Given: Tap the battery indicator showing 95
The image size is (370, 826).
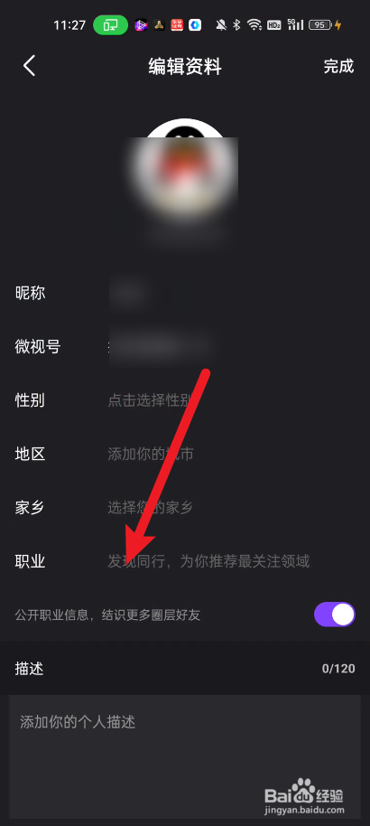Looking at the screenshot, I should click(320, 24).
